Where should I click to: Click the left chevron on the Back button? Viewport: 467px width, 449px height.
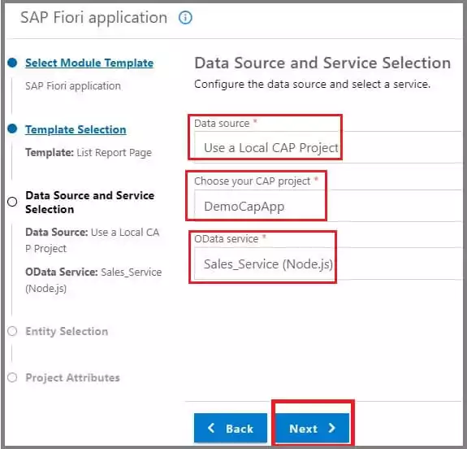tap(211, 428)
